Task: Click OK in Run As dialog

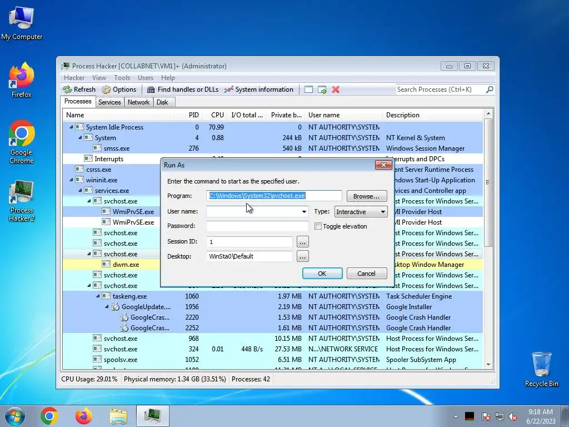Action: point(322,274)
